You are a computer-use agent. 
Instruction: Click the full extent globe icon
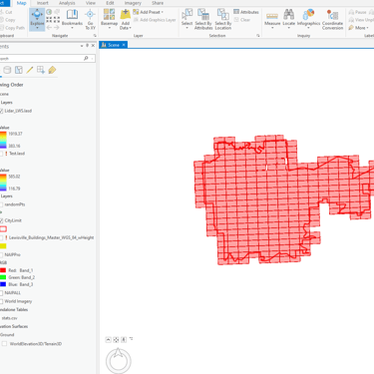tap(49, 12)
